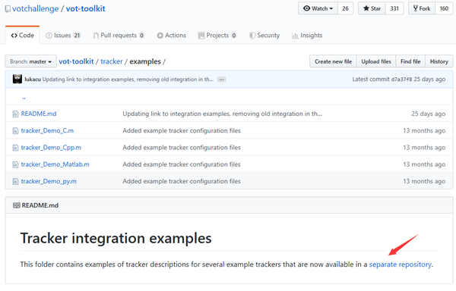Expand commit message ellipsis button
Viewport: 456px width, 291px height.
[x=222, y=80]
